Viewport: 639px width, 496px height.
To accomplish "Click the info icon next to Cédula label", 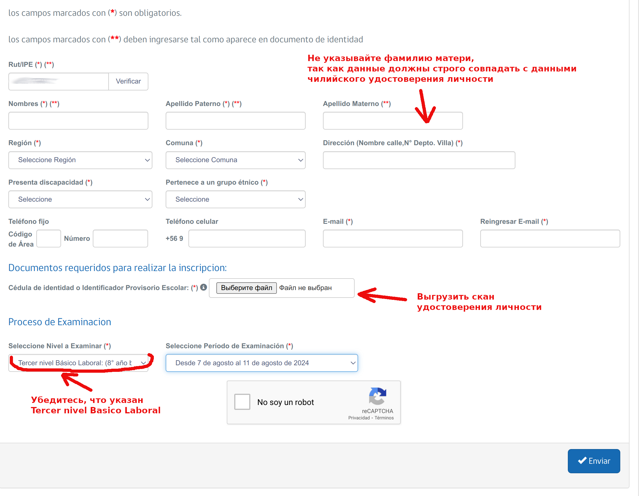I will pos(204,287).
